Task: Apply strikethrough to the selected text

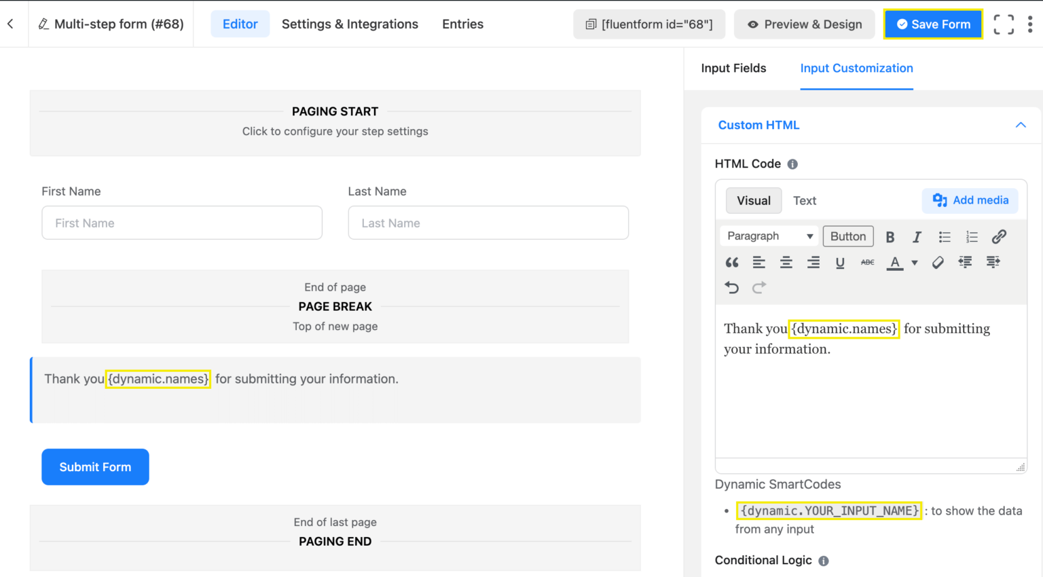Action: (x=867, y=262)
